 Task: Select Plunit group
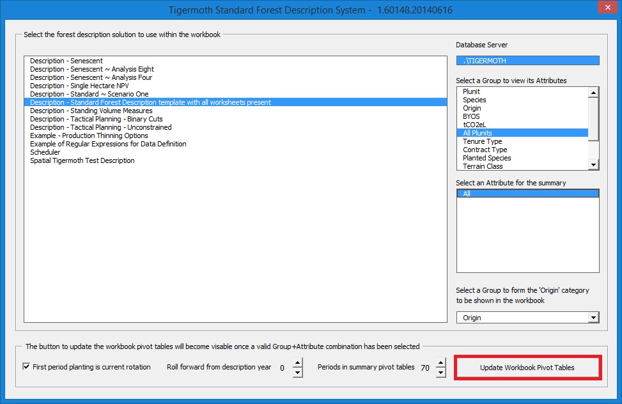[x=522, y=91]
